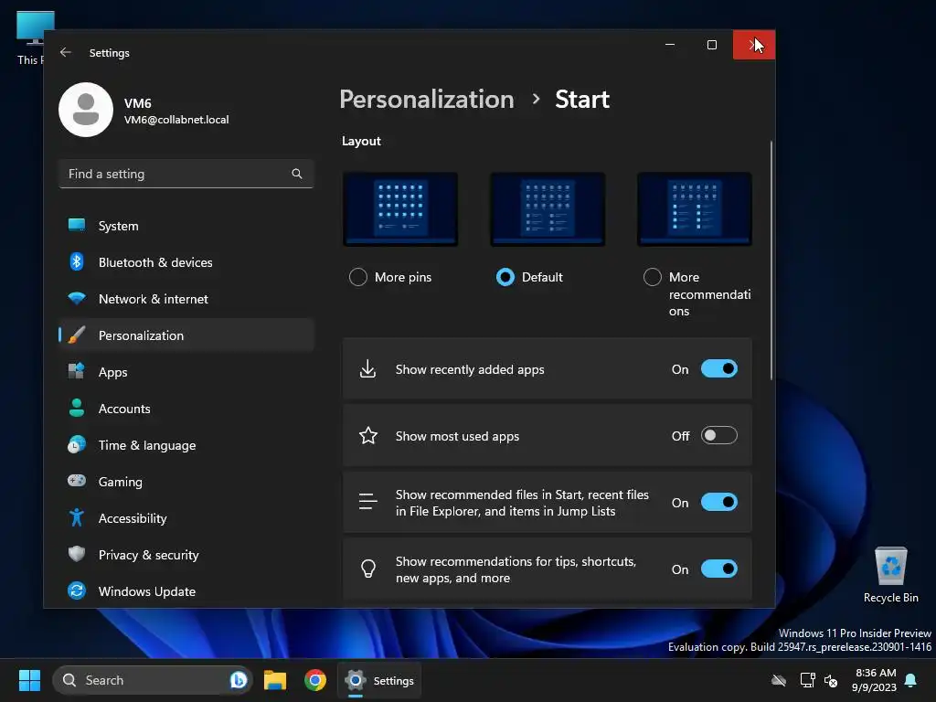This screenshot has height=702, width=936.
Task: Toggle Show recommended files in Start
Action: [718, 502]
